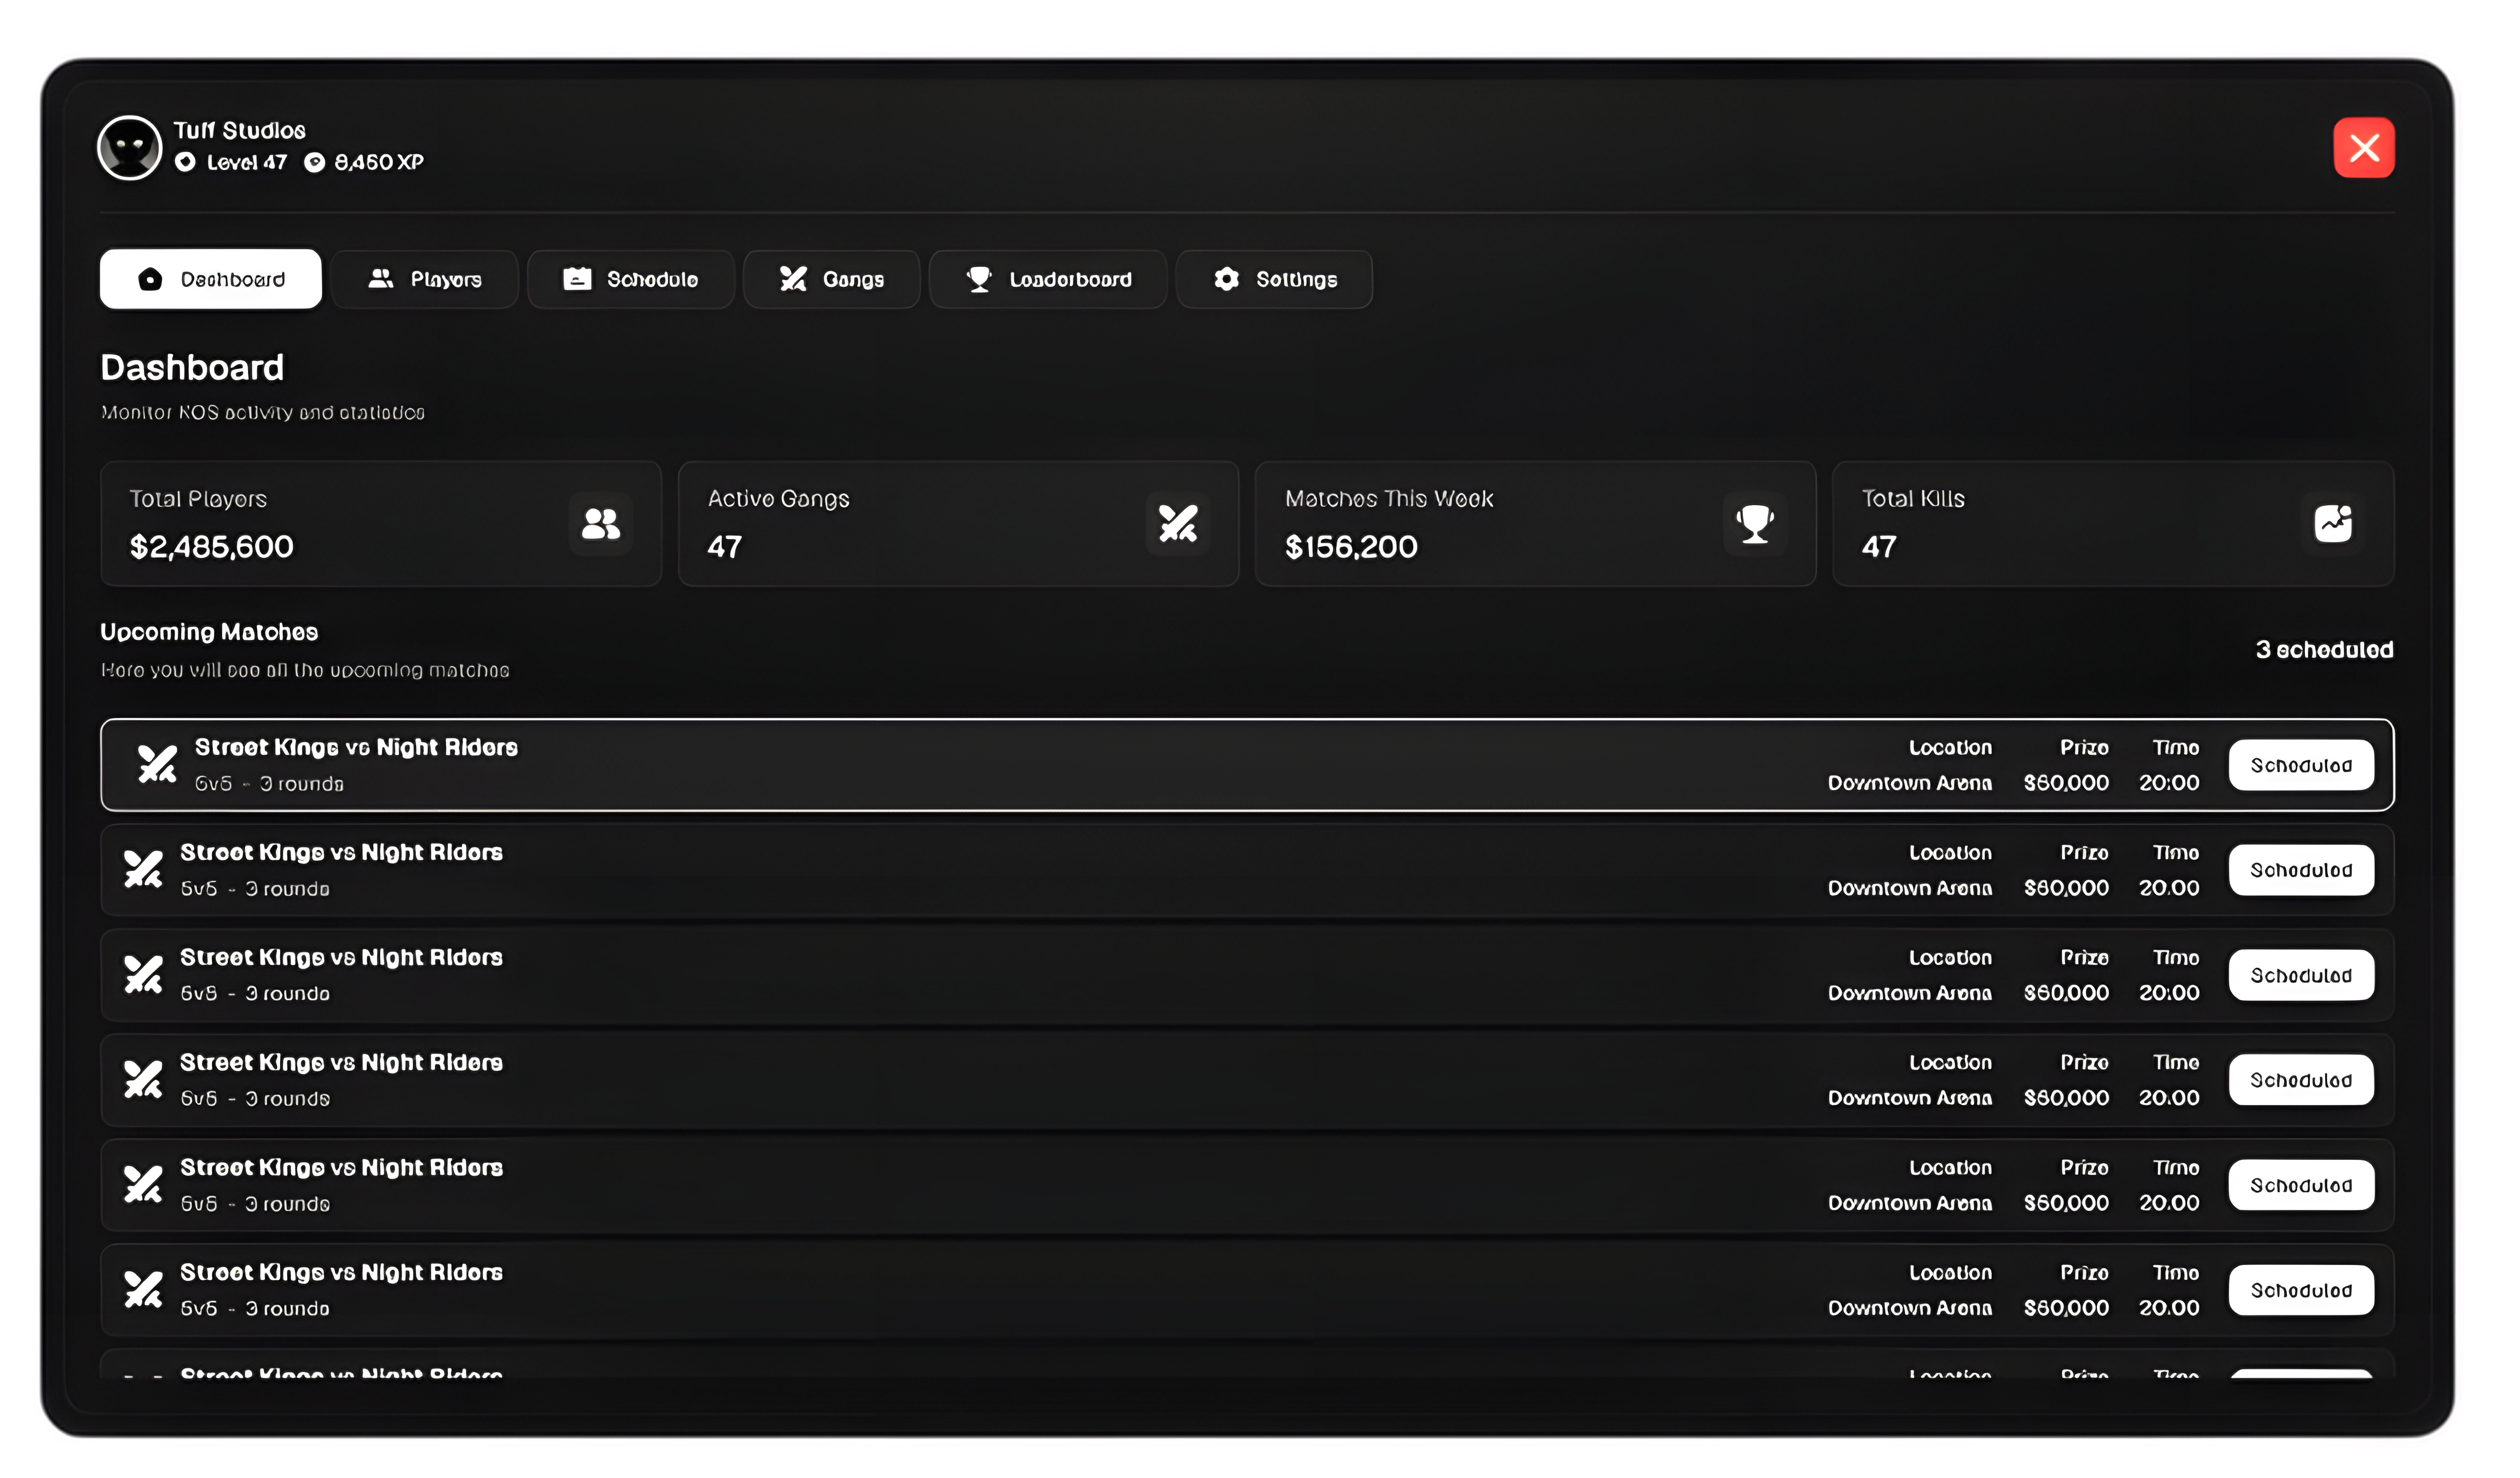Screen dimensions: 2520x1478
Task: Select the crossed-swords icon on the Gangs tab
Action: (793, 279)
